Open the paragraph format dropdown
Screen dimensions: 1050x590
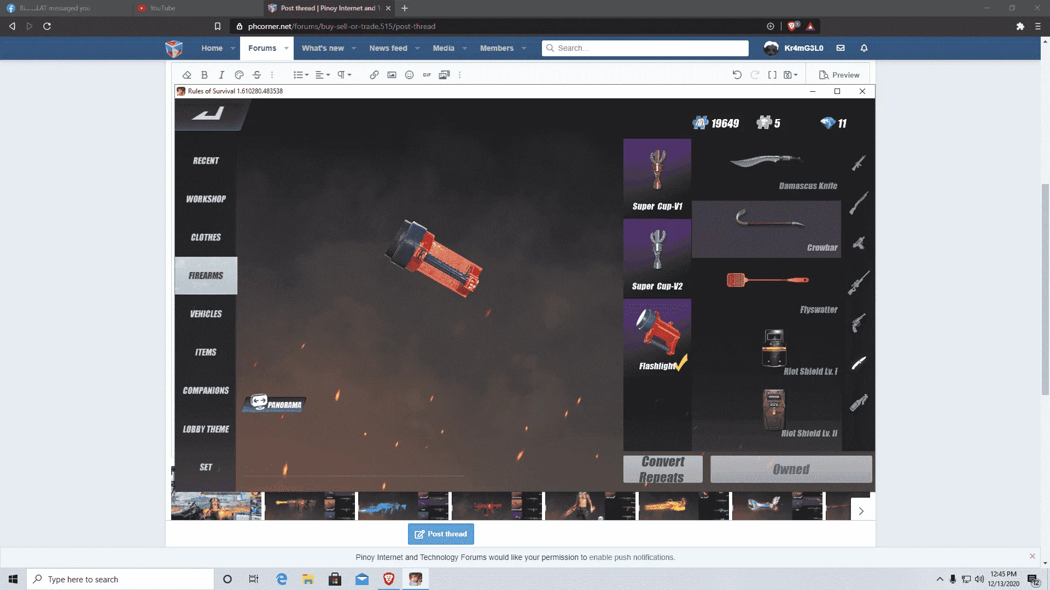(344, 75)
